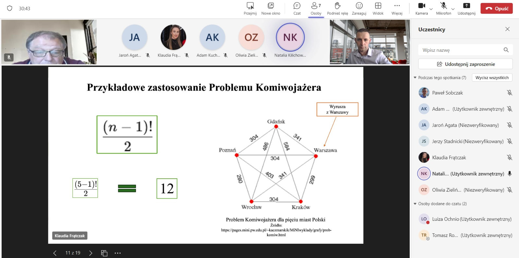Open the Nowe okno pop-out icon
This screenshot has height=258, width=519.
(x=271, y=6)
